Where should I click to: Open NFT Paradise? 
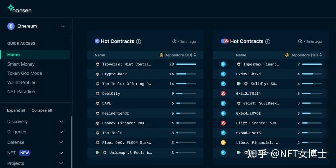(x=21, y=91)
